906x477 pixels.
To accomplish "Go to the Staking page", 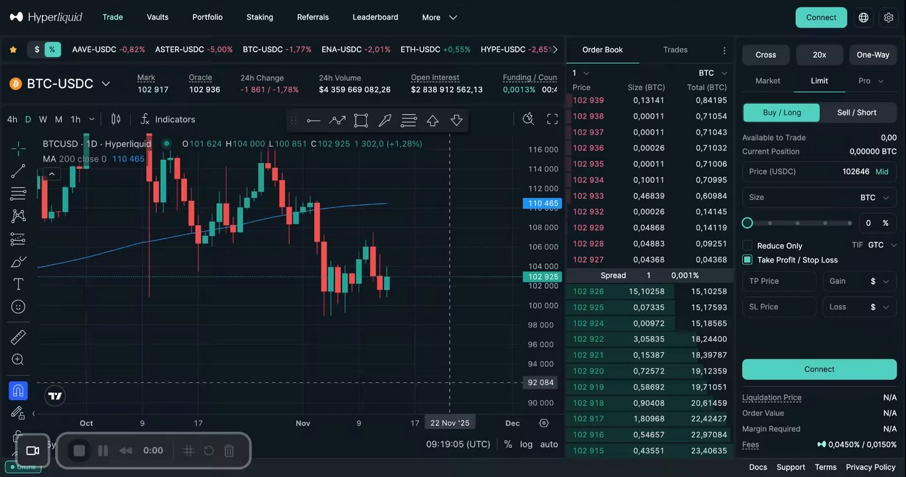I will [260, 17].
